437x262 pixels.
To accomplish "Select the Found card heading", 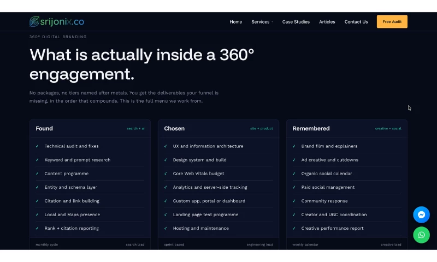I will point(44,128).
